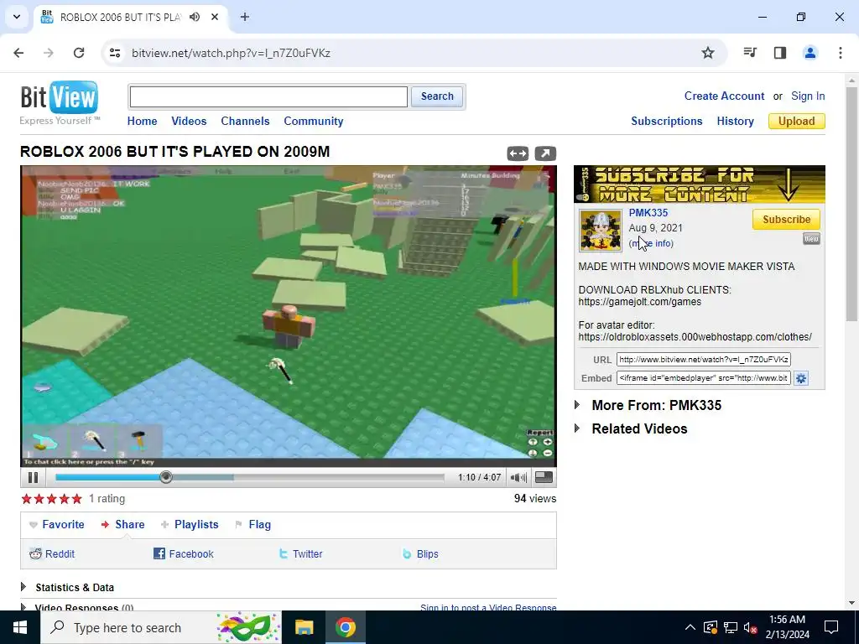Click in the BitView search field
Screen dimensions: 859x644
pyautogui.click(x=268, y=97)
